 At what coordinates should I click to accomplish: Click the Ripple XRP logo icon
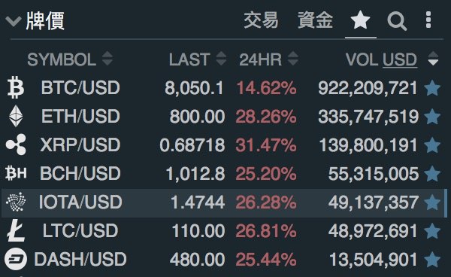coord(16,145)
